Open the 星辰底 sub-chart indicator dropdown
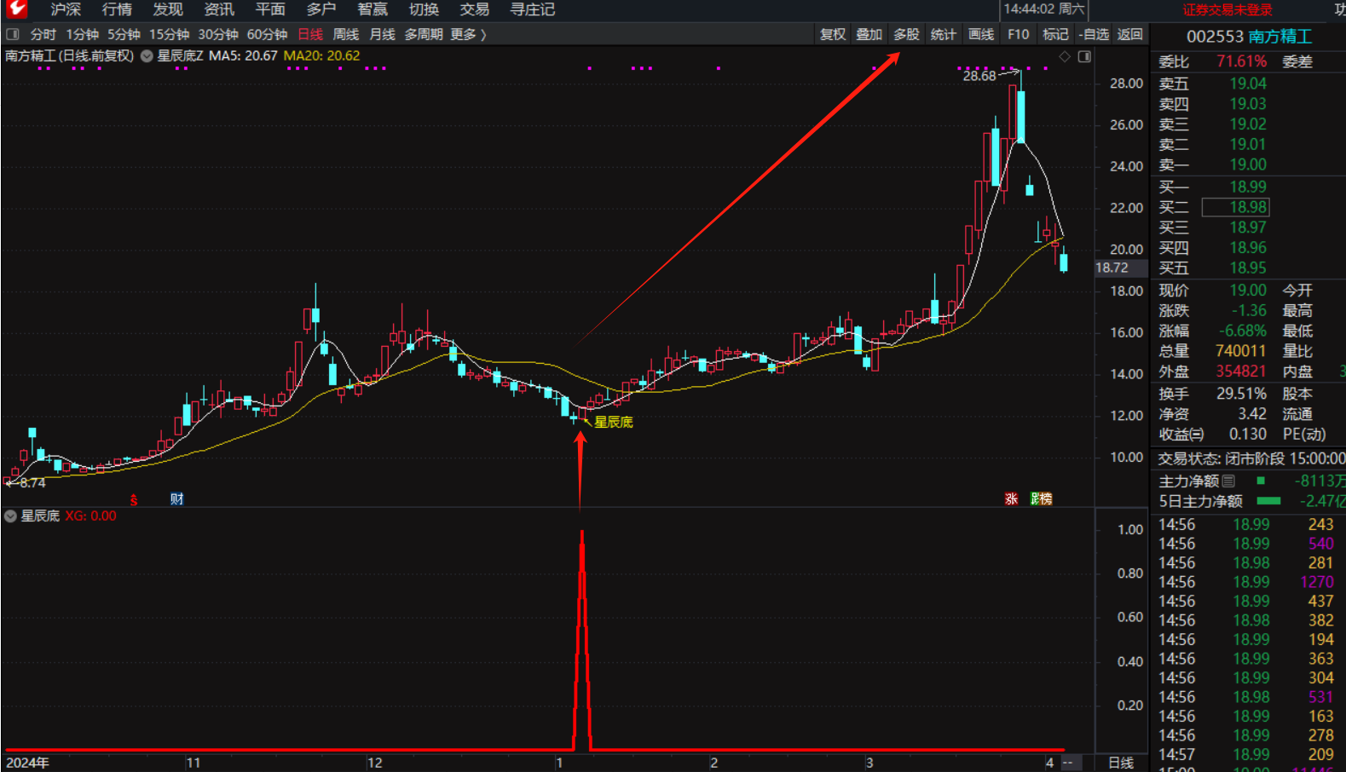Viewport: 1346px width, 772px height. tap(10, 516)
